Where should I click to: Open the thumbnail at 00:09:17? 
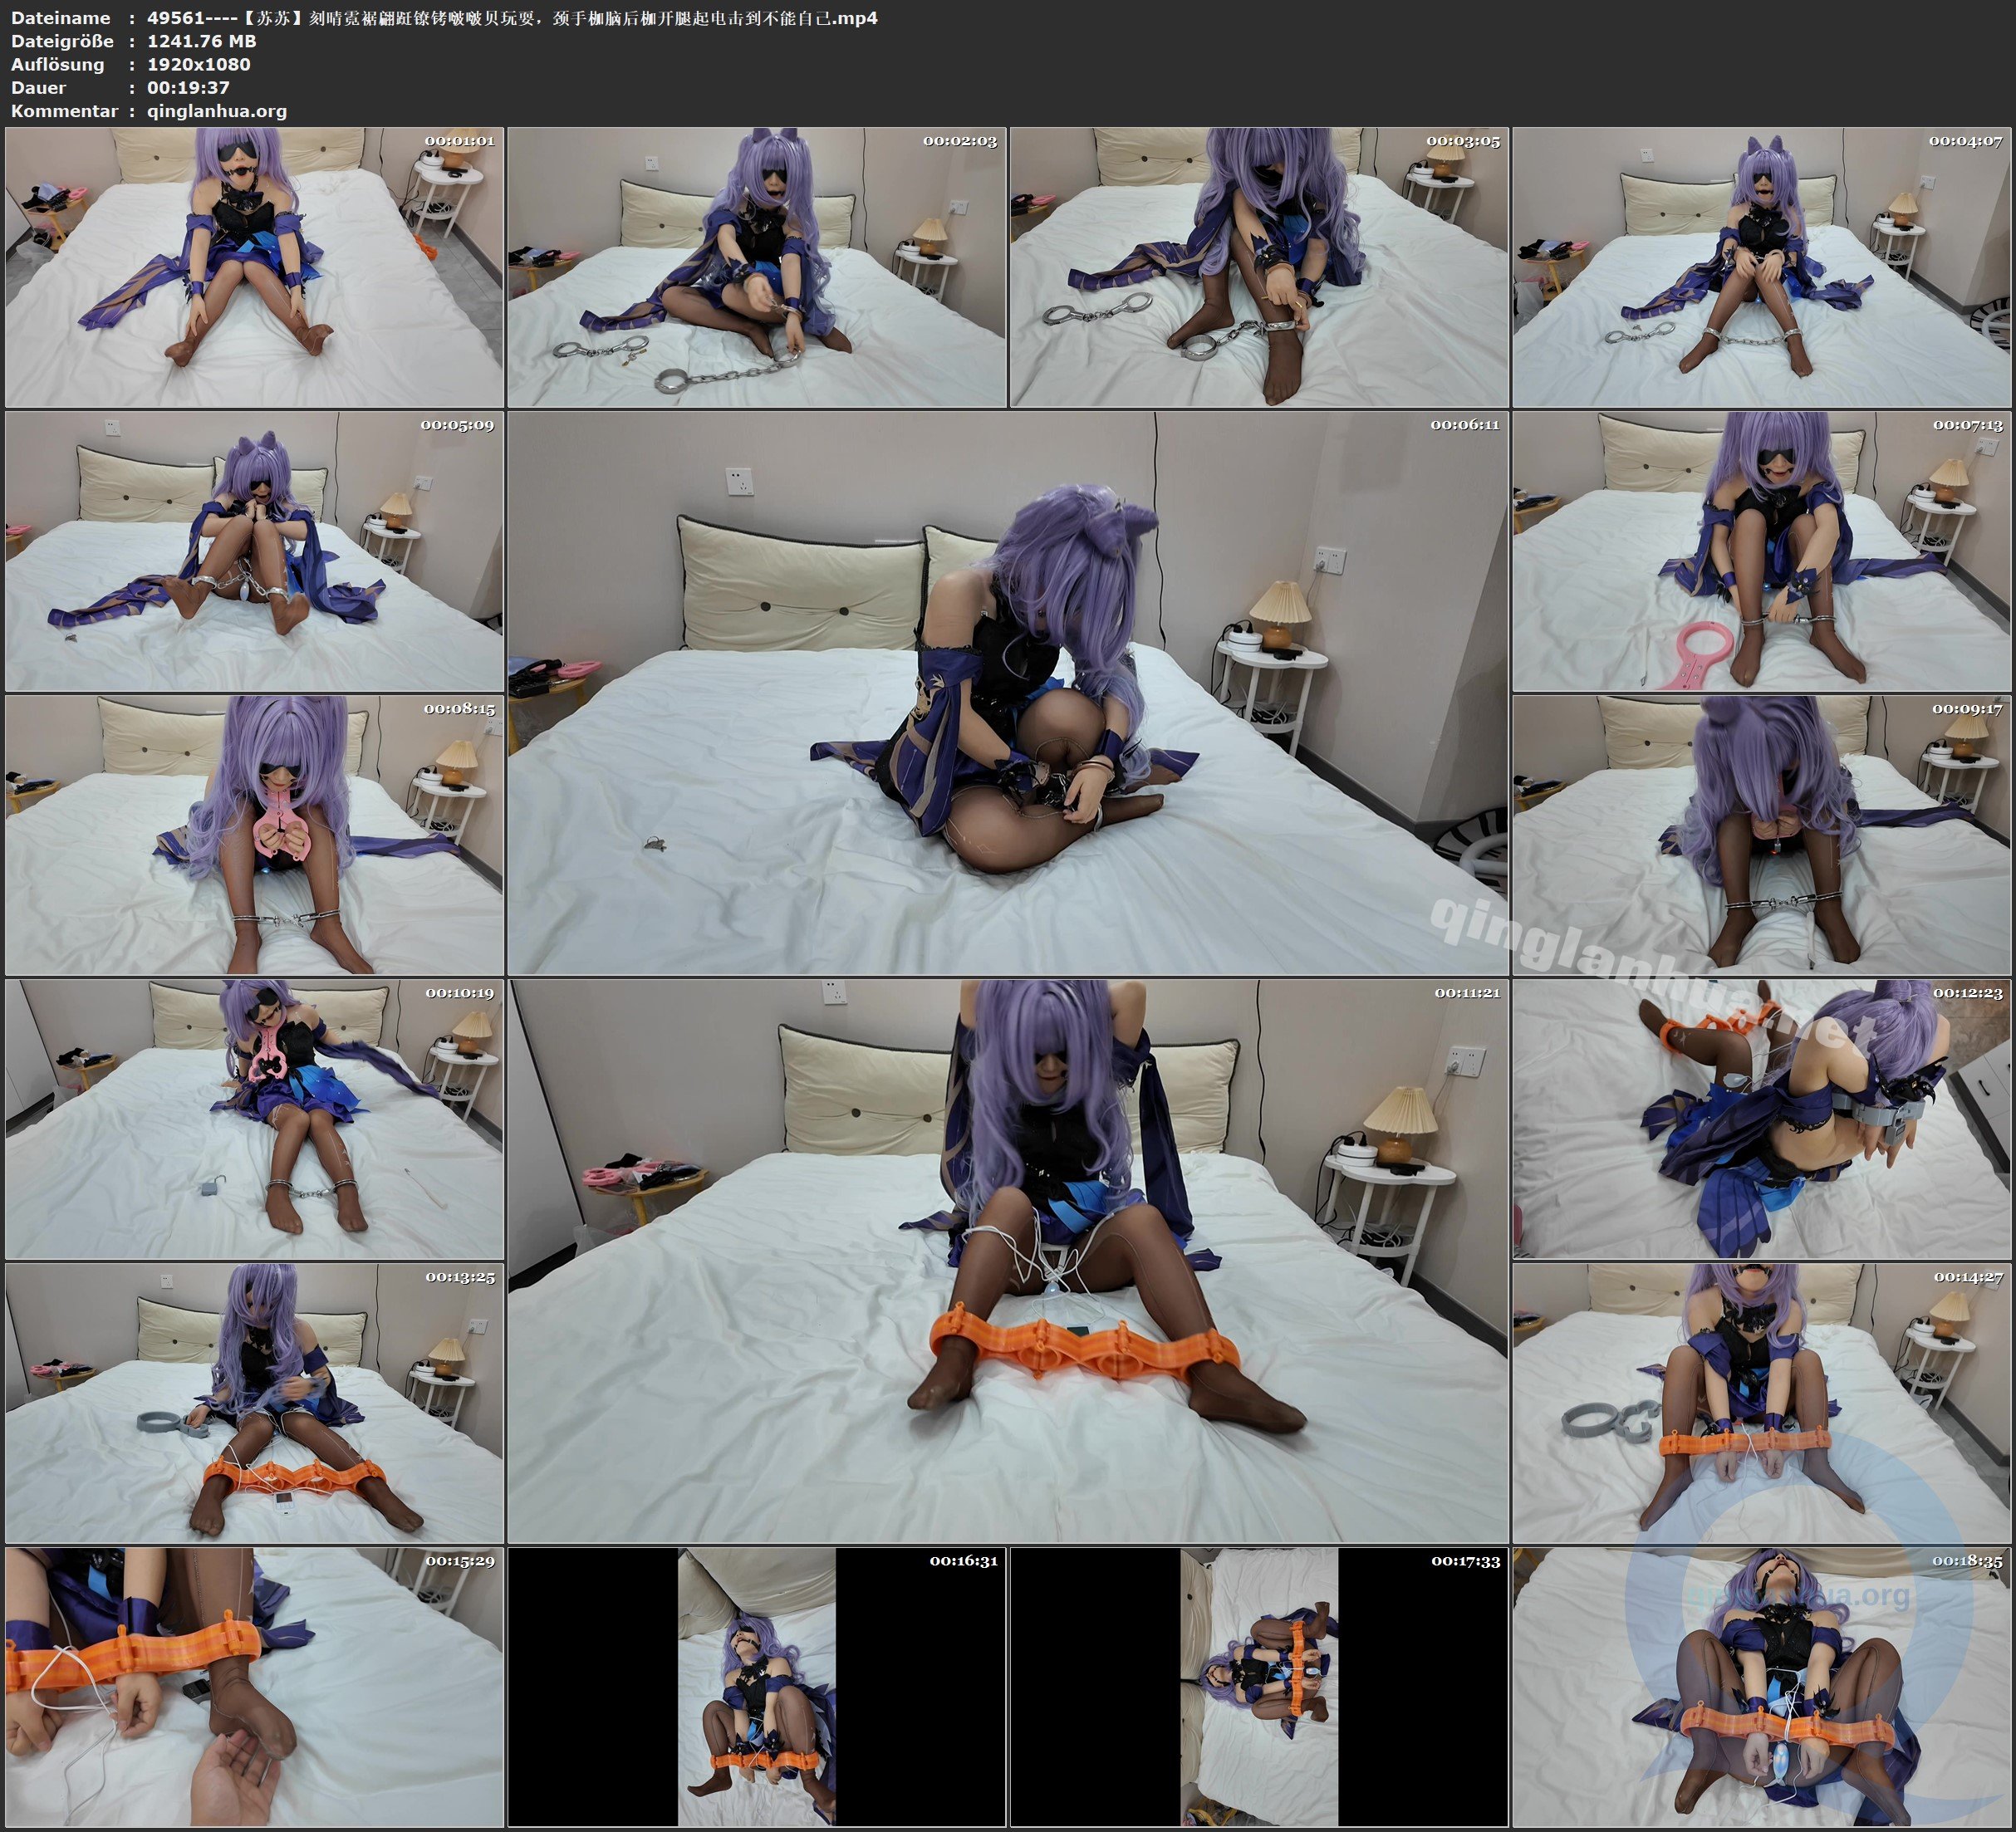coord(1761,835)
